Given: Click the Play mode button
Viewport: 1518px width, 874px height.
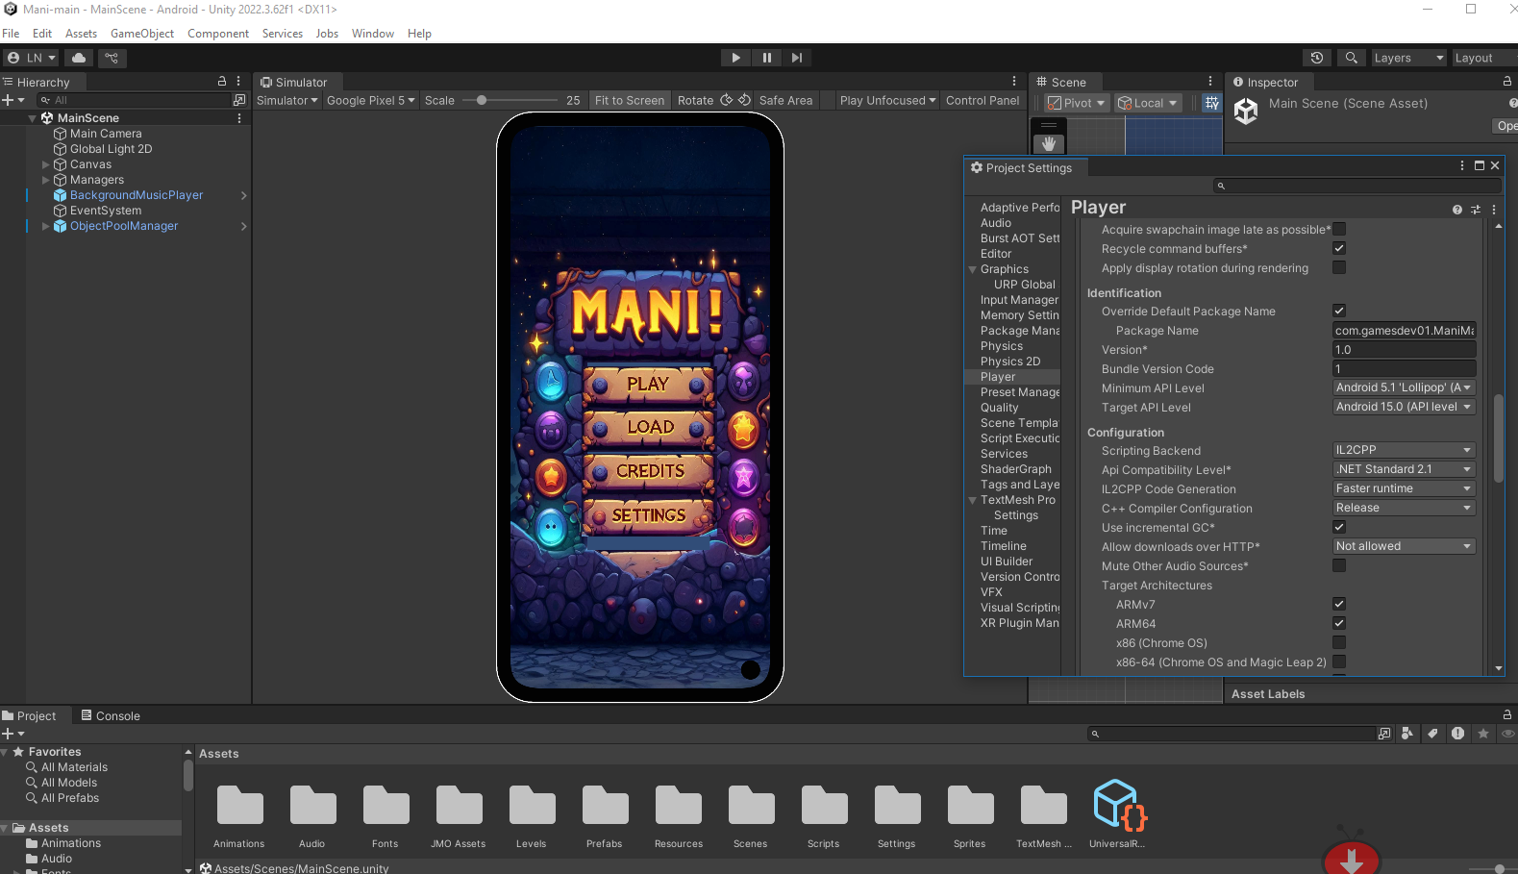Looking at the screenshot, I should 735,58.
